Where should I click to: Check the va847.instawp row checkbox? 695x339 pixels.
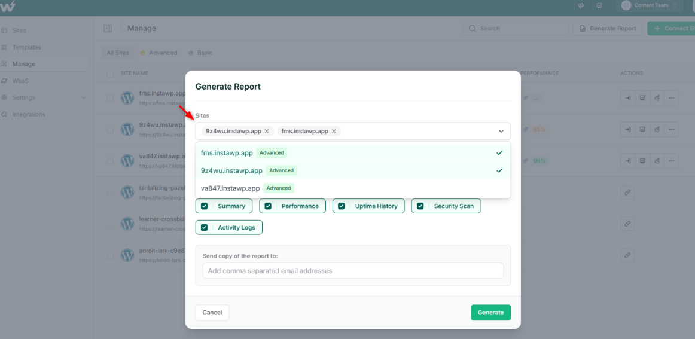coord(110,161)
